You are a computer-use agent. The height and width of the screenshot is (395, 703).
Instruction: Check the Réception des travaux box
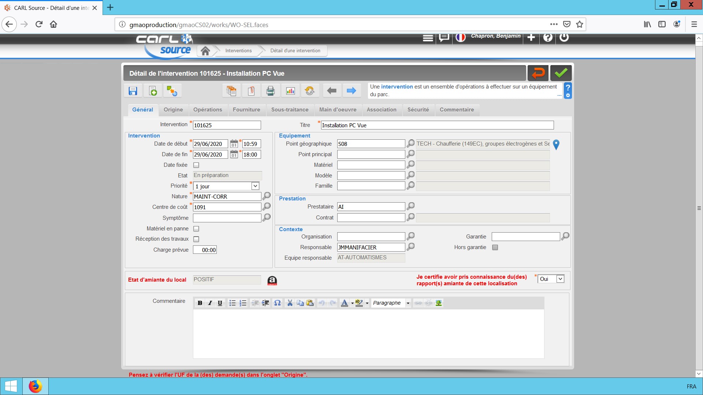pyautogui.click(x=196, y=239)
